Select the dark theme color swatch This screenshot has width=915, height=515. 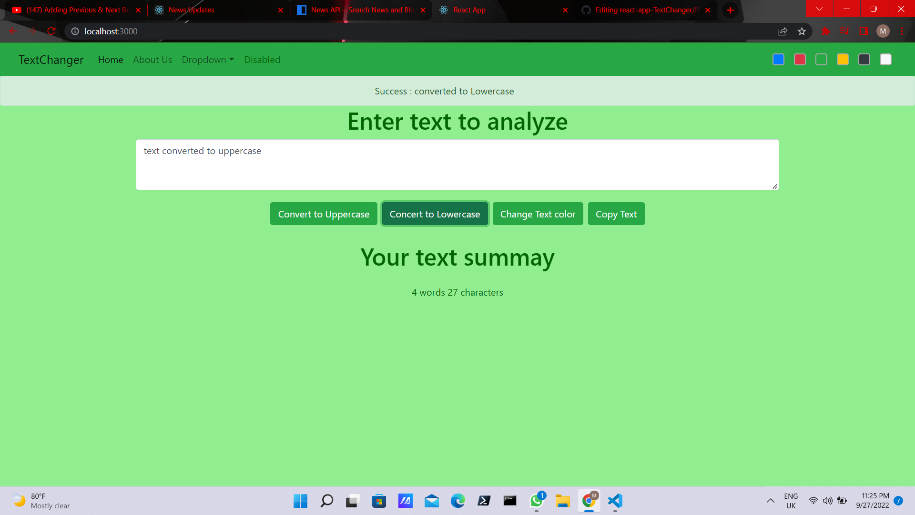(864, 60)
